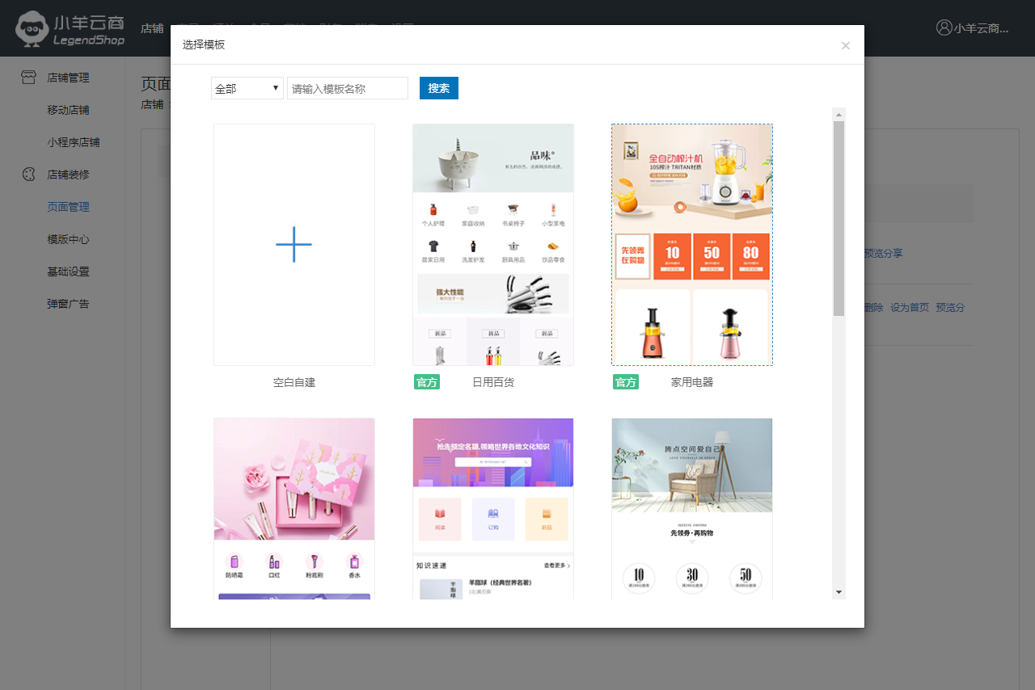Close the template selection dialog
Viewport: 1035px width, 690px height.
coord(845,45)
